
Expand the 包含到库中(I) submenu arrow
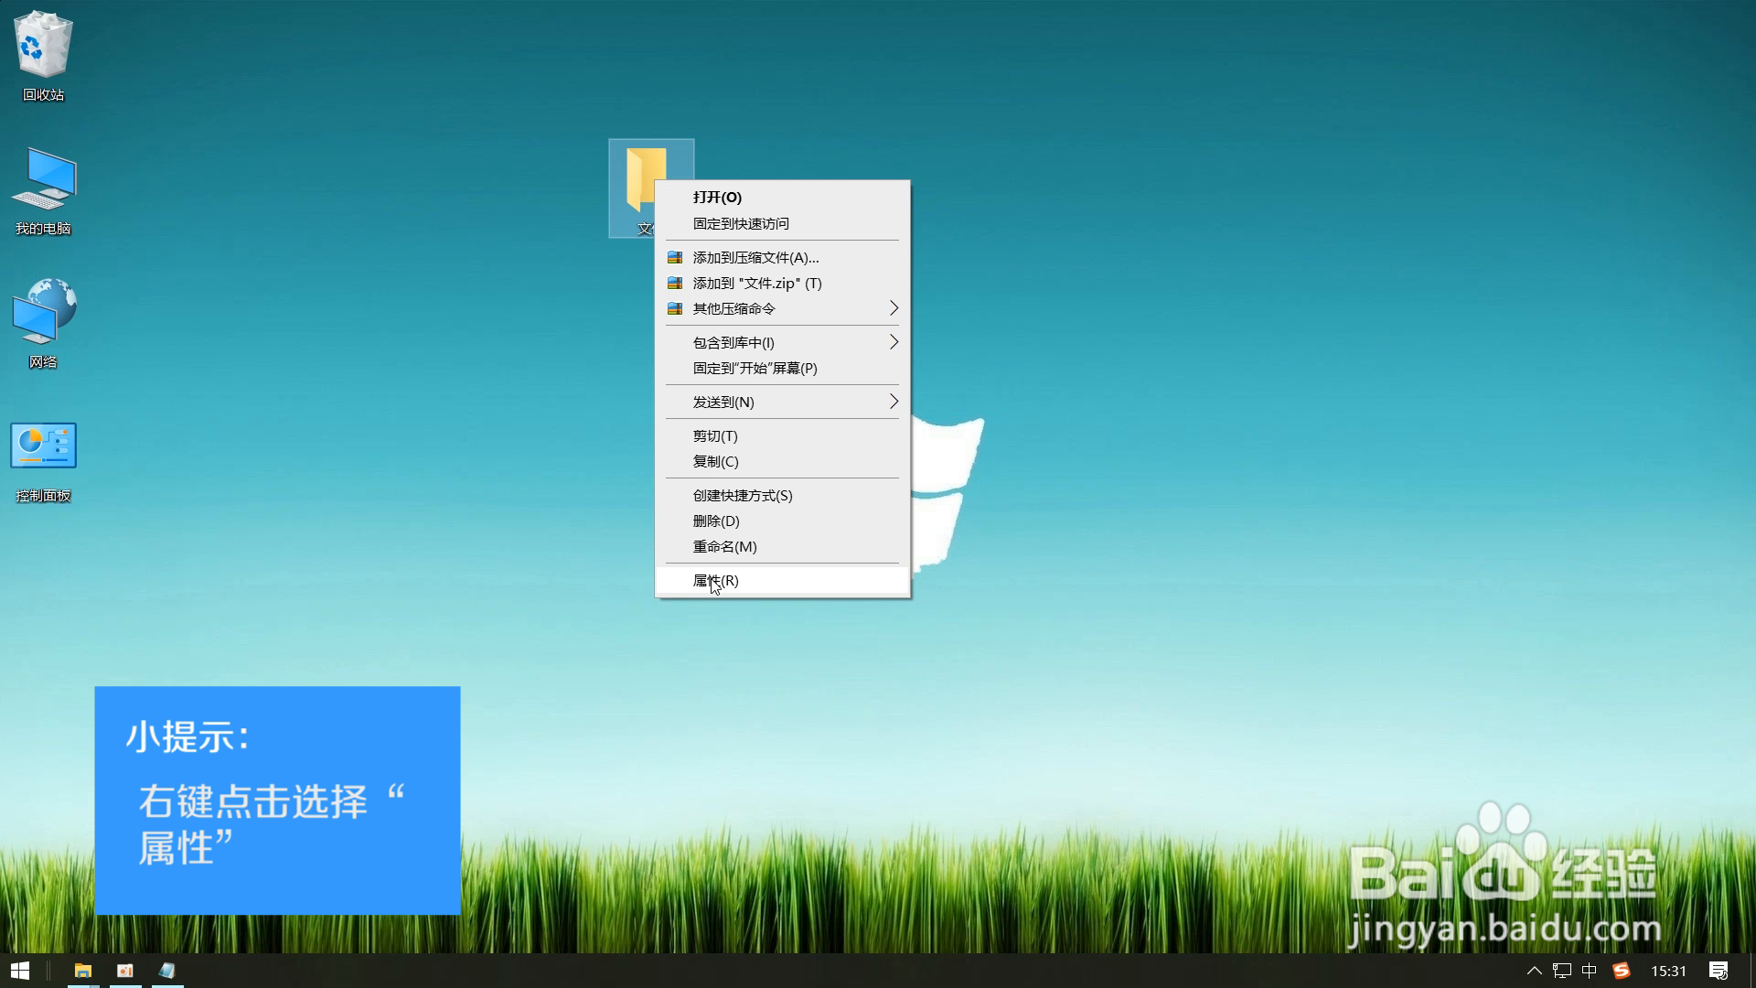click(x=894, y=342)
